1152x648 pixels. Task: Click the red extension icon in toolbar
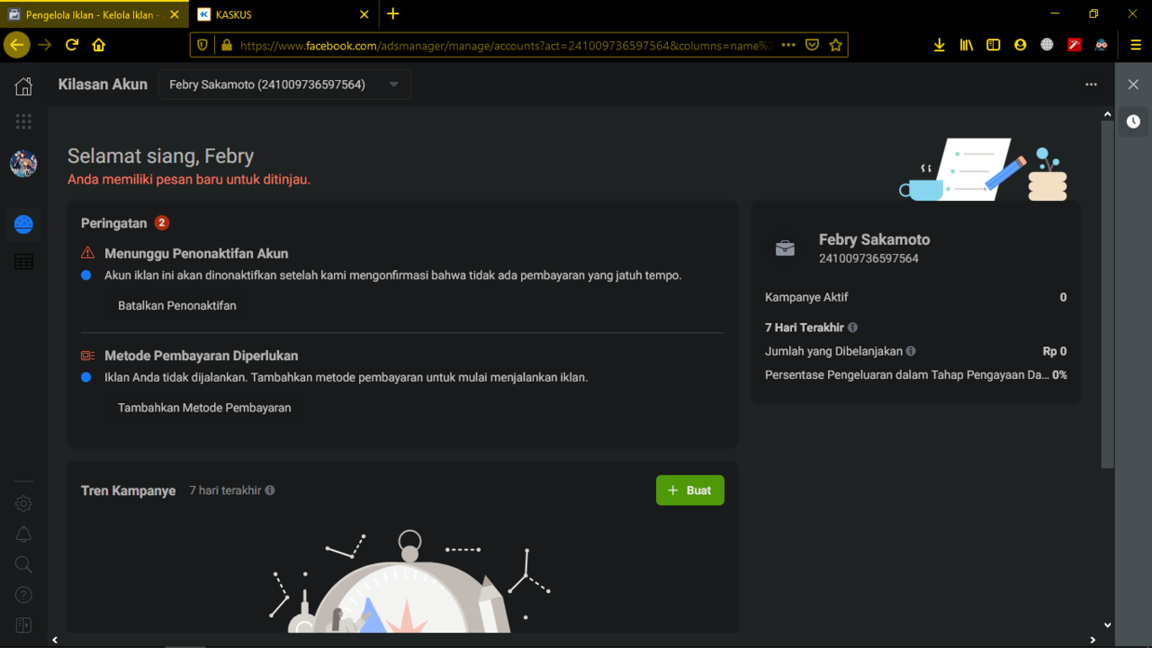1074,44
